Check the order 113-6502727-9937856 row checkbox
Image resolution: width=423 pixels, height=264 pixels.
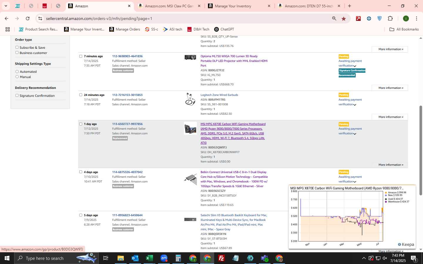(81, 124)
